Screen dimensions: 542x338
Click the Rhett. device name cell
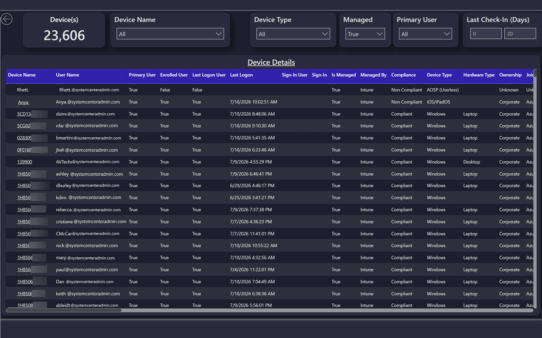(x=23, y=90)
